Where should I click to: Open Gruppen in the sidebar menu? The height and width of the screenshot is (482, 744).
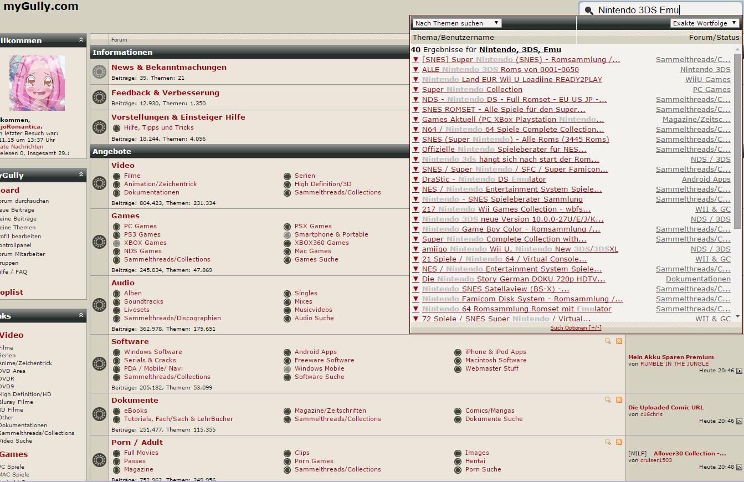click(x=9, y=263)
